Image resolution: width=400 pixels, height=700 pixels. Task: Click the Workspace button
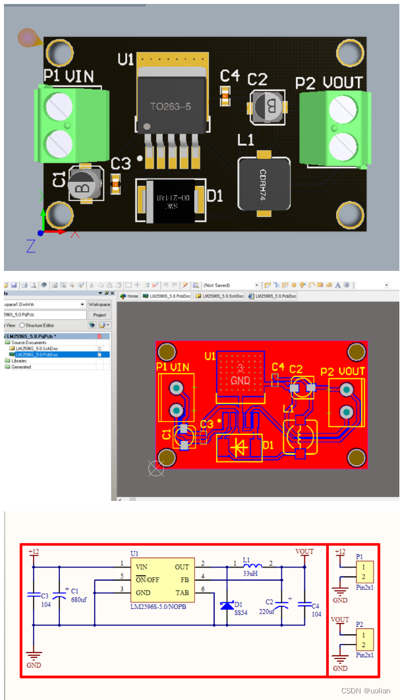tap(100, 305)
